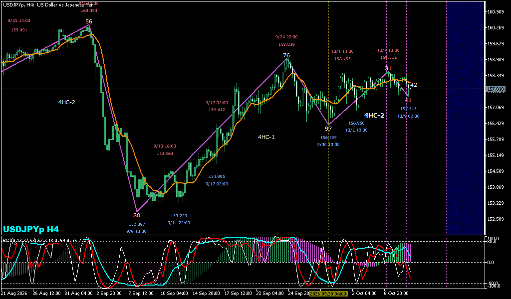
Task: Click 160.909 on the price axis
Action: pyautogui.click(x=496, y=12)
